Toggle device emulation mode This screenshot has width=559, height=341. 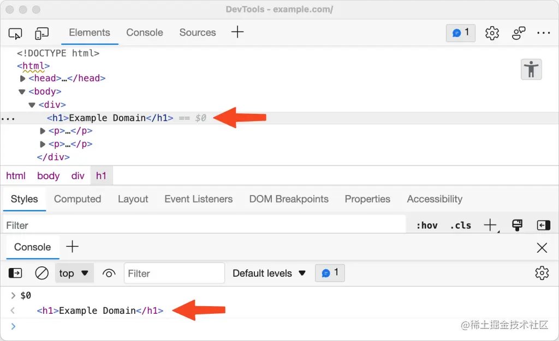click(x=41, y=33)
